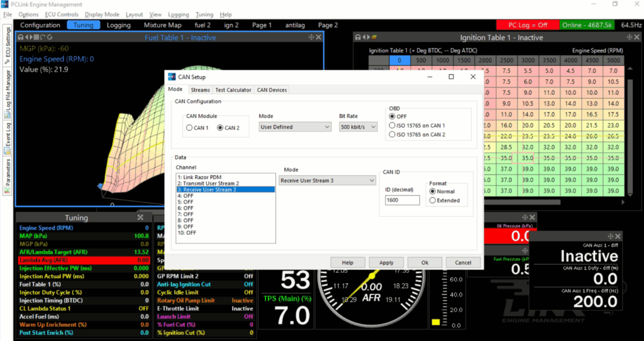
Task: Click the right arrow icon in Ignition Table 1 header
Action: pyautogui.click(x=369, y=37)
